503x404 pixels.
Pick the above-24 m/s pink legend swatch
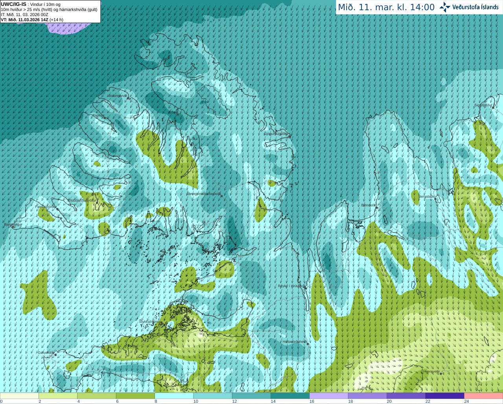pos(483,396)
